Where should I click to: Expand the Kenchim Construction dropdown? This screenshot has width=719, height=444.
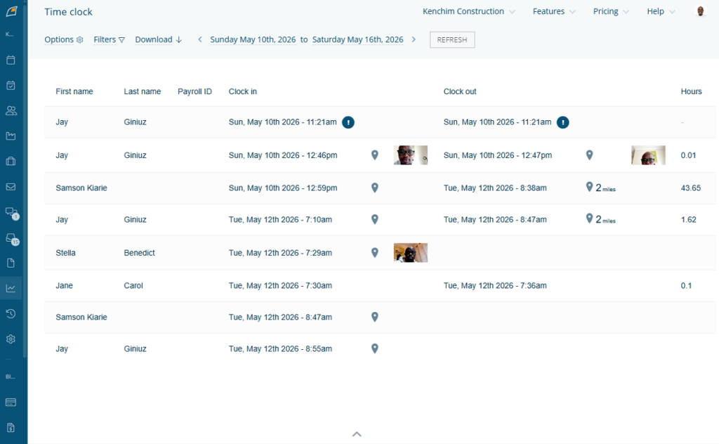click(468, 11)
